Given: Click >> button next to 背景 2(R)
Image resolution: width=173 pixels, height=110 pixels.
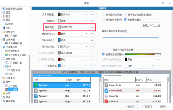Looking at the screenshot, I should click(92, 27).
